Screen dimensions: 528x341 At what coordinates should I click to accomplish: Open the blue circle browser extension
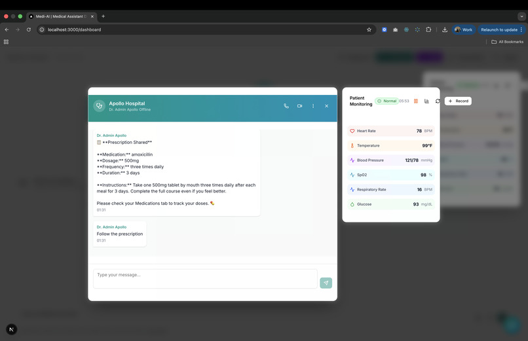(385, 29)
